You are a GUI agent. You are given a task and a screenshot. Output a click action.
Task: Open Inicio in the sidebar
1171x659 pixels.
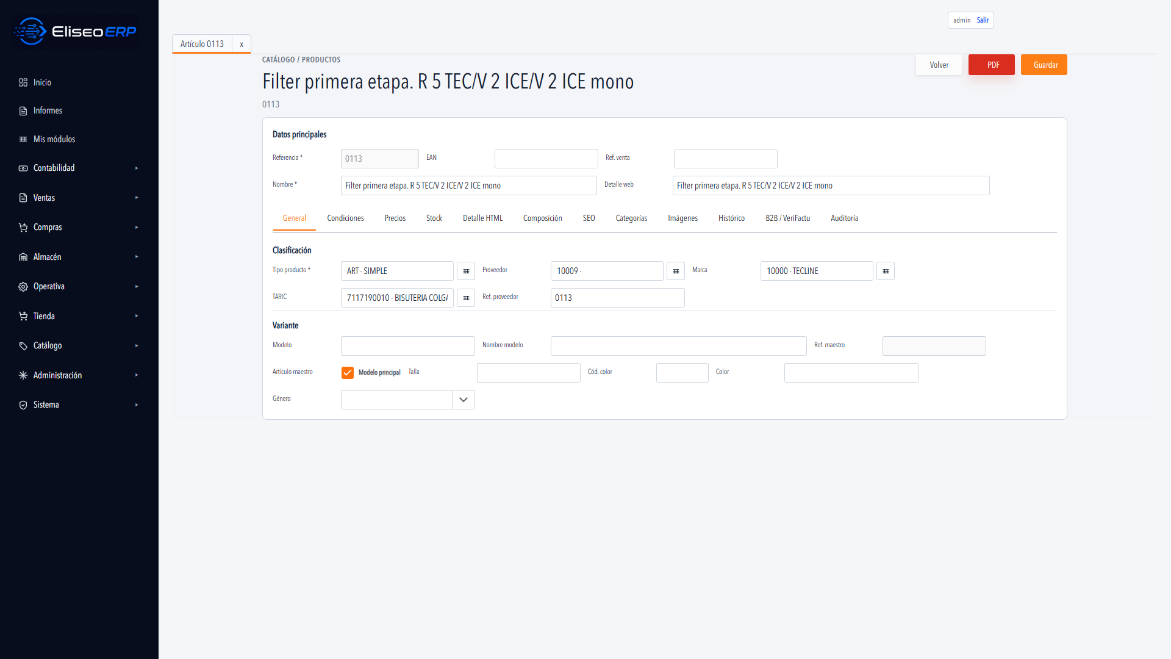(42, 82)
